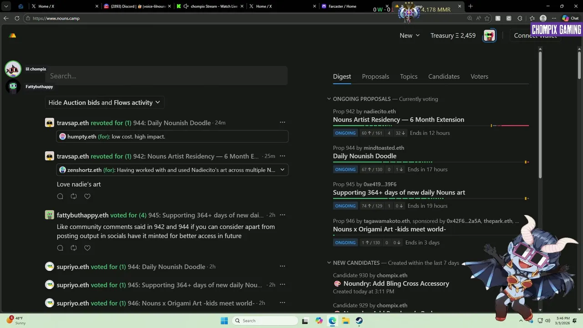Click zenshortz.eth avatar in quoted reply
Screen dimensions: 583x328
tap(63, 170)
